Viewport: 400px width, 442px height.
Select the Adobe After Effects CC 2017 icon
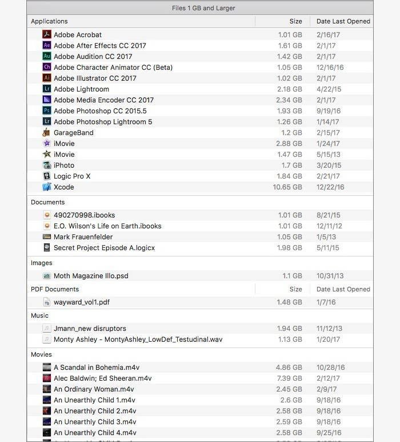click(x=47, y=45)
